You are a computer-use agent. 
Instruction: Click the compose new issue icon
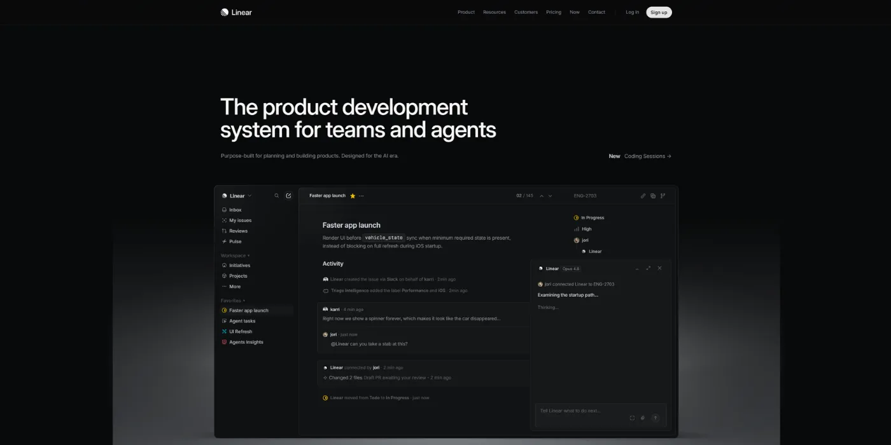[288, 196]
